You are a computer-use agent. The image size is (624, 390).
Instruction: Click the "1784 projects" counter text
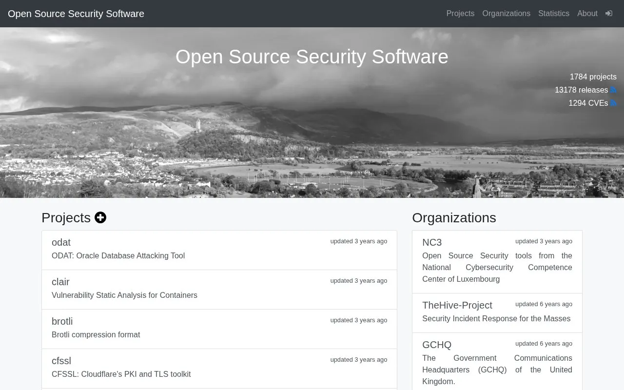coord(593,77)
